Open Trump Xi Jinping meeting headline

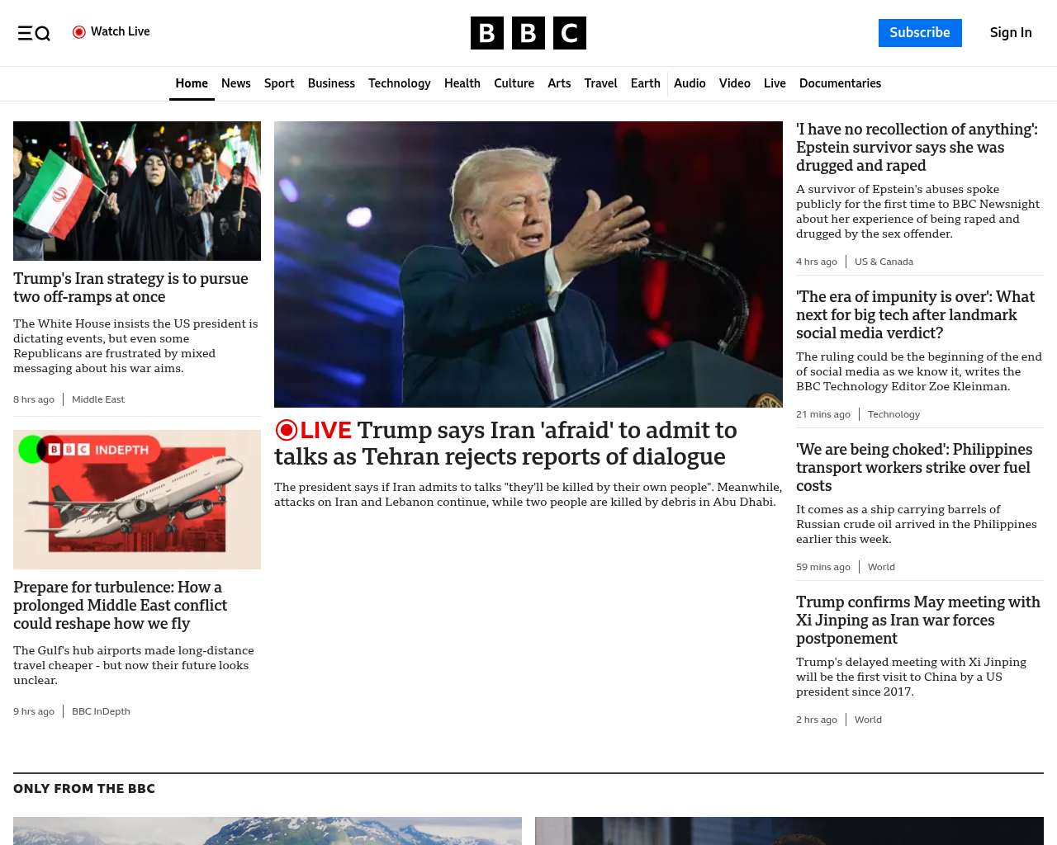point(917,620)
